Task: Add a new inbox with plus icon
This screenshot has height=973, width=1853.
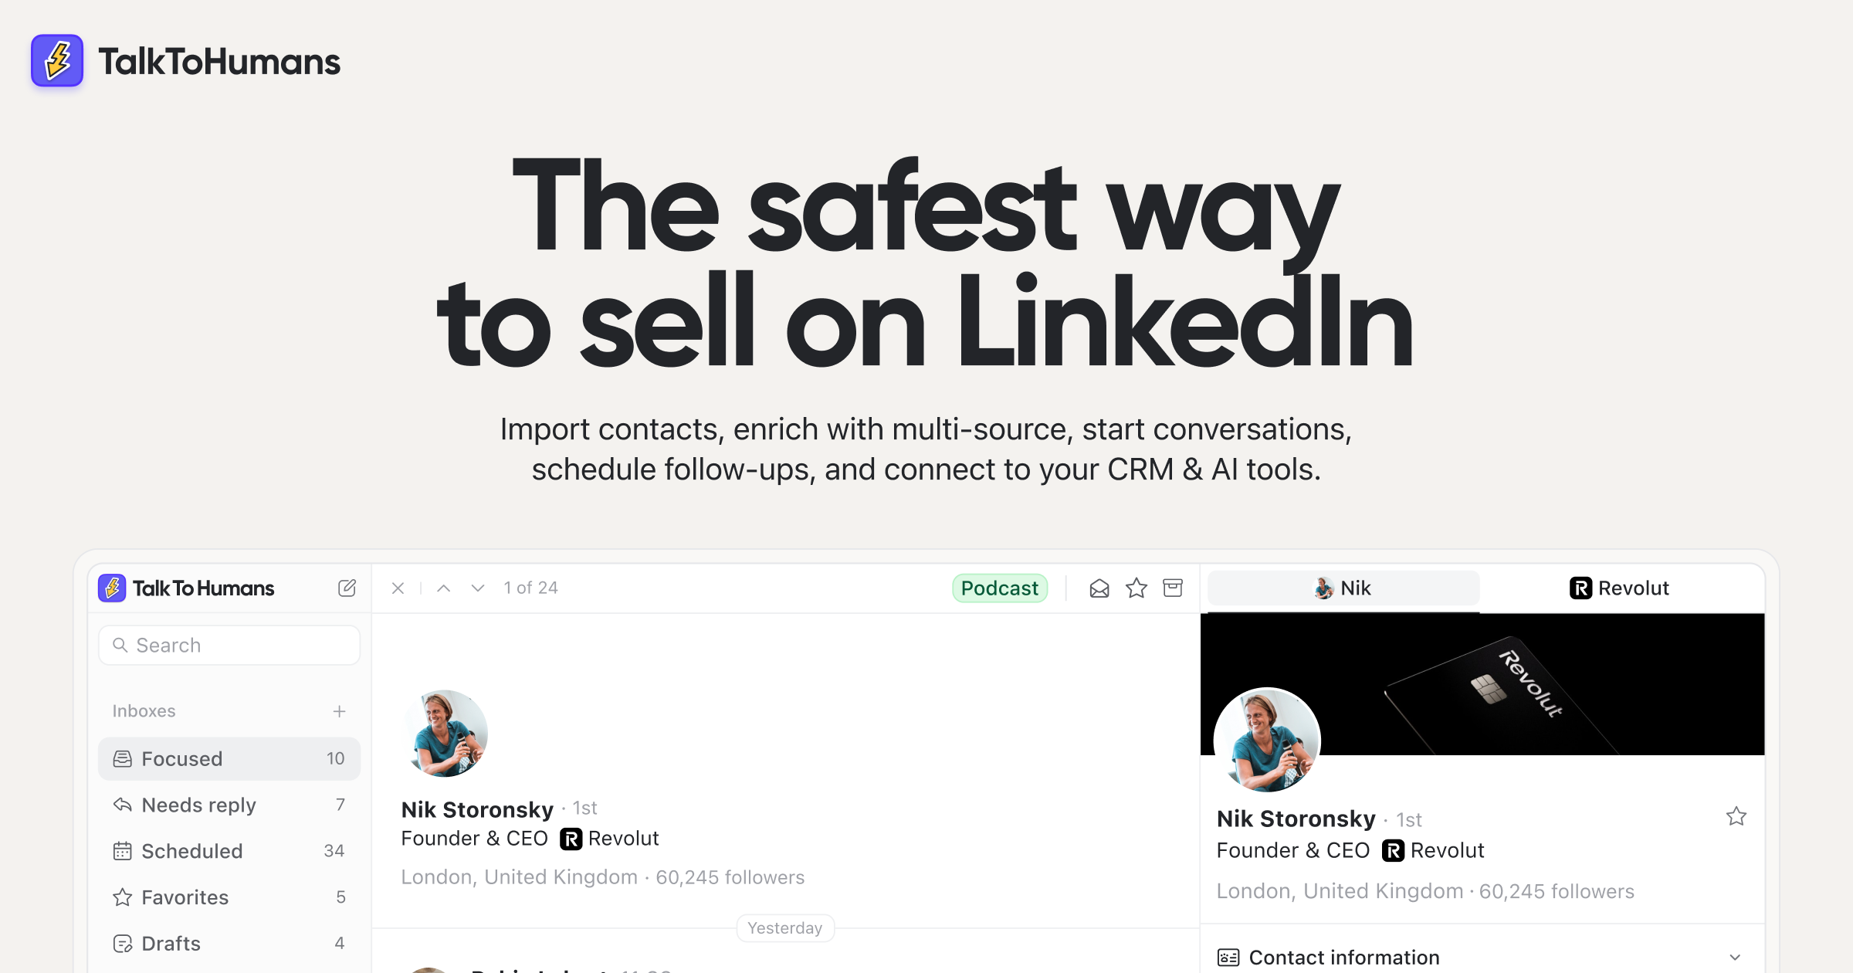Action: 339,711
